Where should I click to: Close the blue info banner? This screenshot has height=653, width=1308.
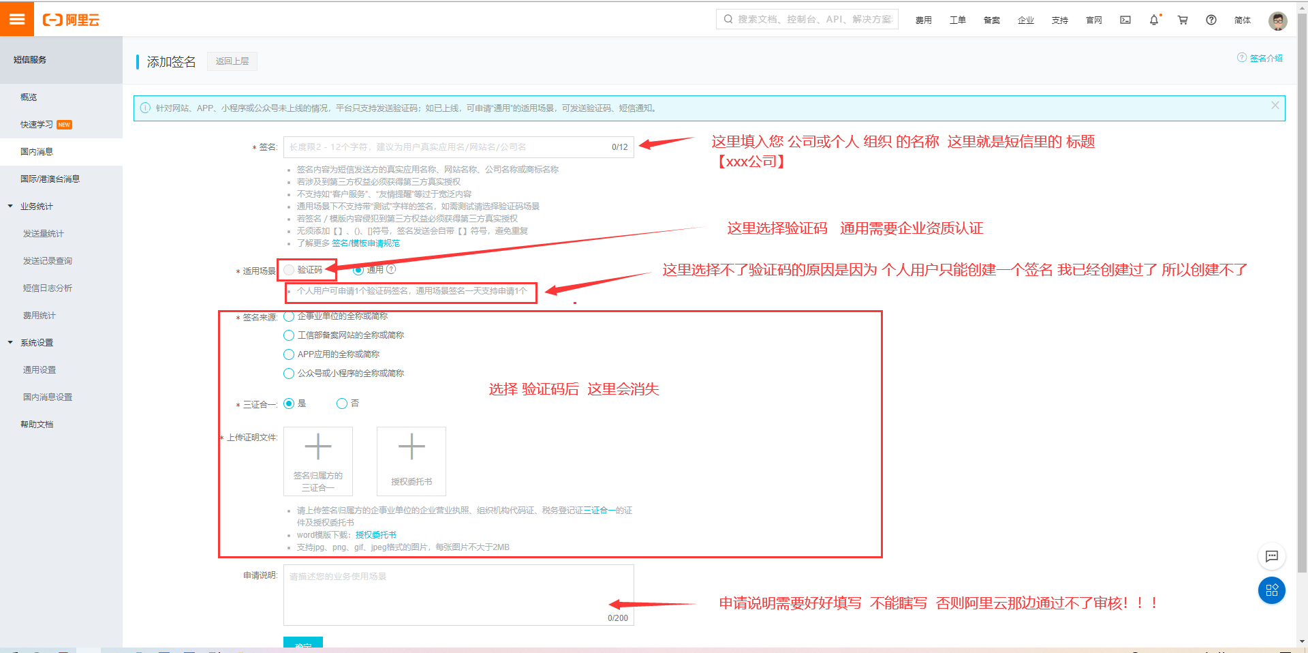1275,106
